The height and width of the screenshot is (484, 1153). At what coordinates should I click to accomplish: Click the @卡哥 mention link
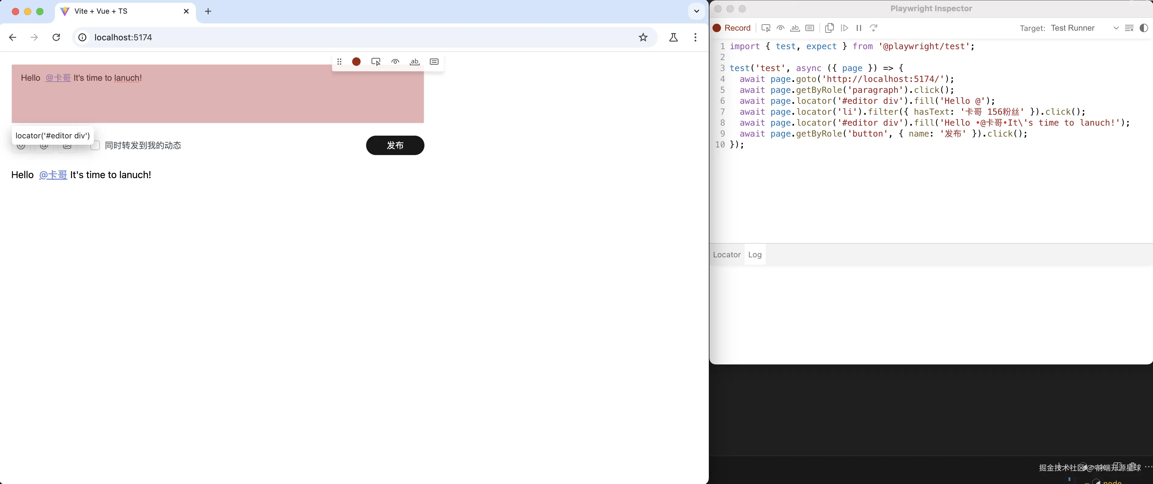(53, 175)
